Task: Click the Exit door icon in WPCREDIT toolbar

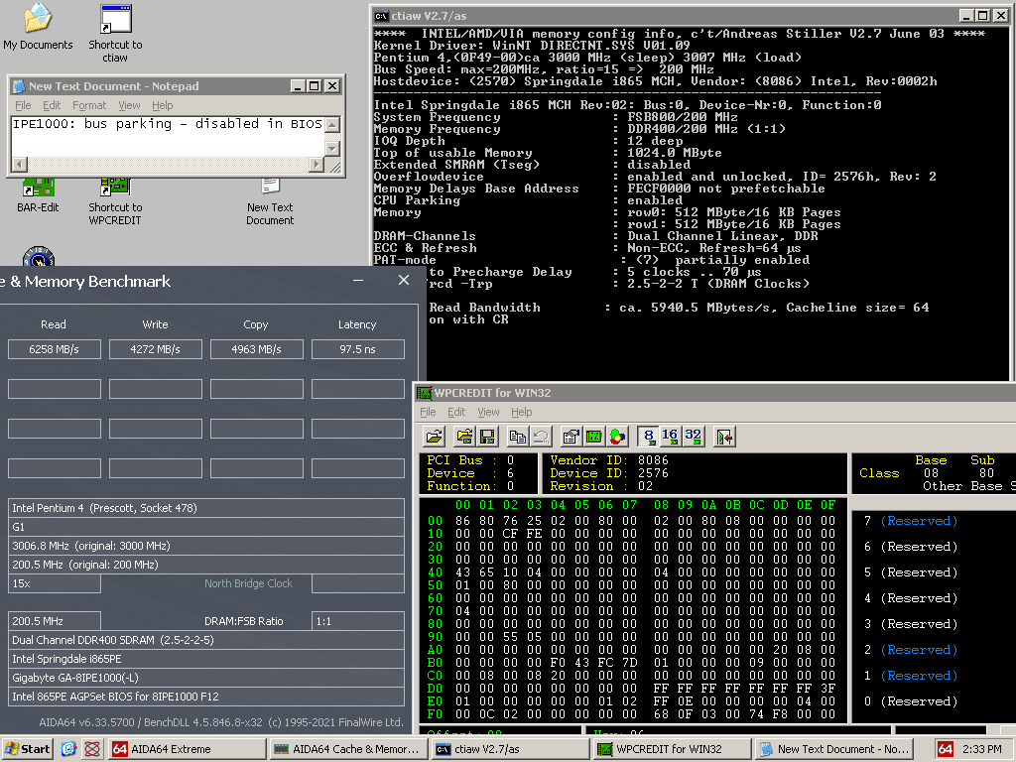Action: coord(724,437)
